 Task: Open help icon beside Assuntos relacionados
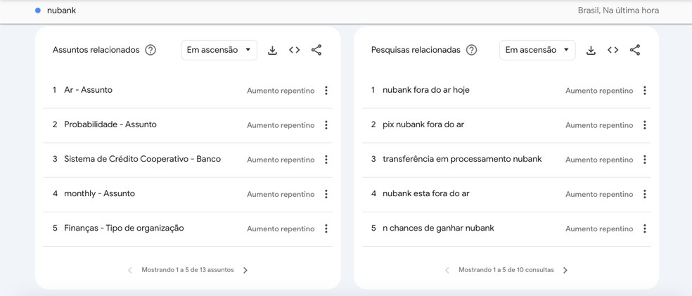[150, 51]
